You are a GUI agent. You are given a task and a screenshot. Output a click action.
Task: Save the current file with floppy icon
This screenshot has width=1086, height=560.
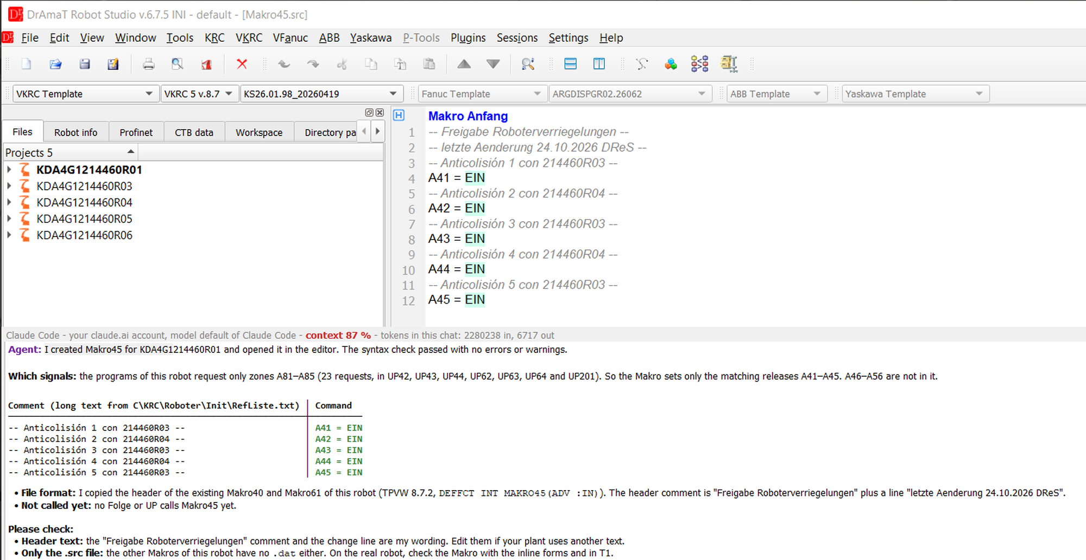[84, 64]
